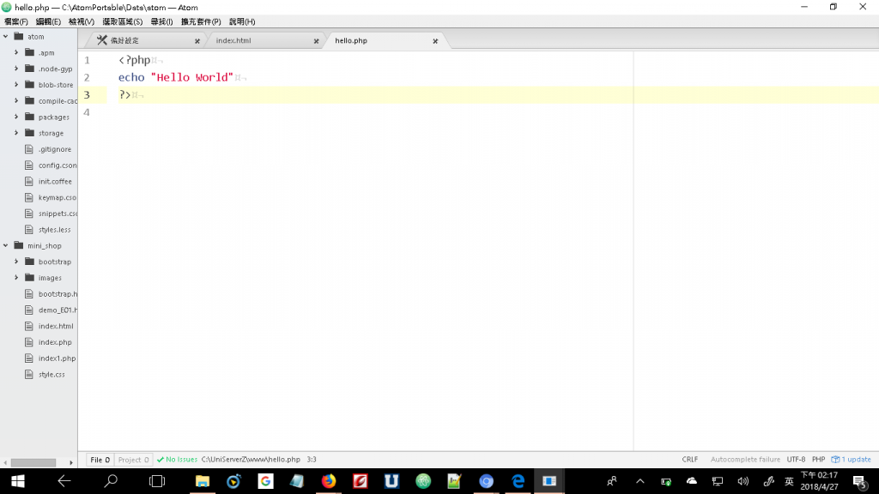Expand the images folder

(16, 278)
